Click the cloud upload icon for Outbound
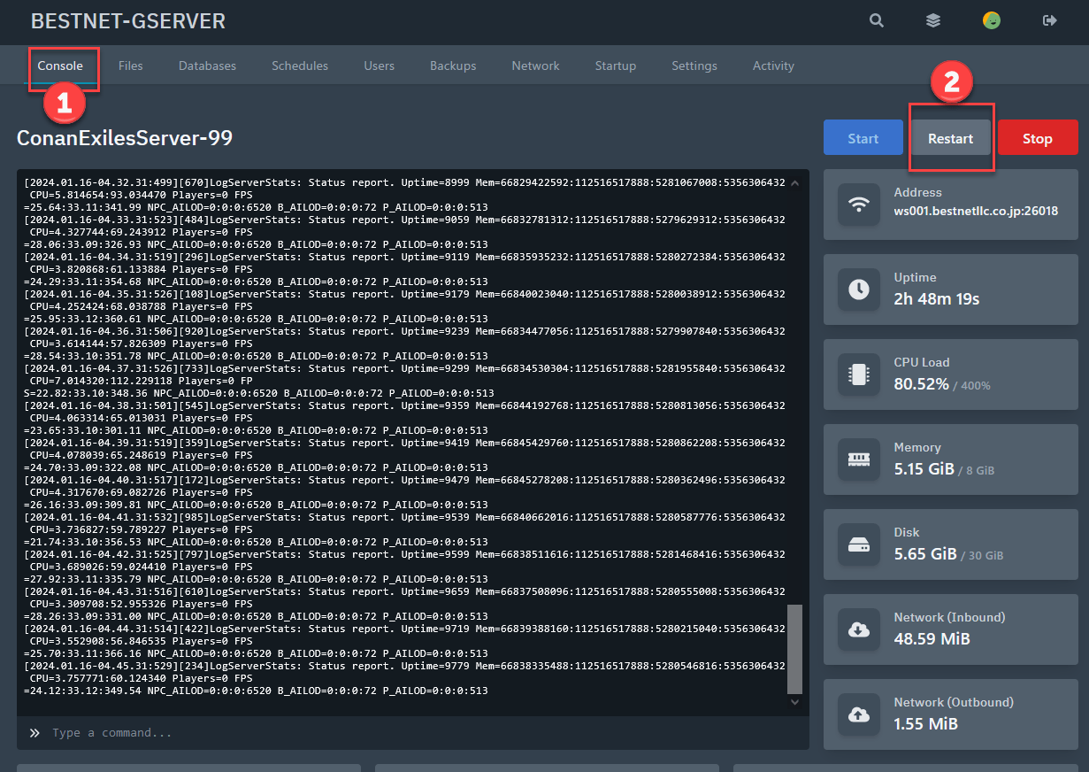The width and height of the screenshot is (1089, 772). [858, 714]
